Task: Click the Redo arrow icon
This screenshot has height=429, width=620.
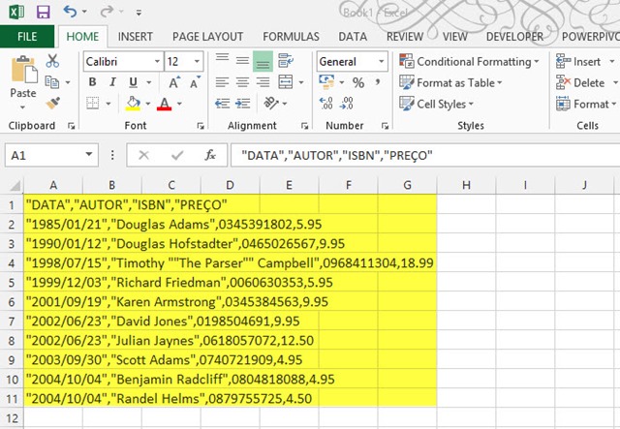Action: (107, 12)
